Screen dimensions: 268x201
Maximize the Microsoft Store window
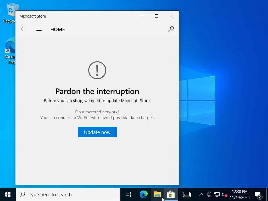157,16
